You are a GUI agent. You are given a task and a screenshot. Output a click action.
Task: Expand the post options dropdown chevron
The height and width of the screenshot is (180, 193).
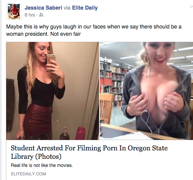click(191, 7)
